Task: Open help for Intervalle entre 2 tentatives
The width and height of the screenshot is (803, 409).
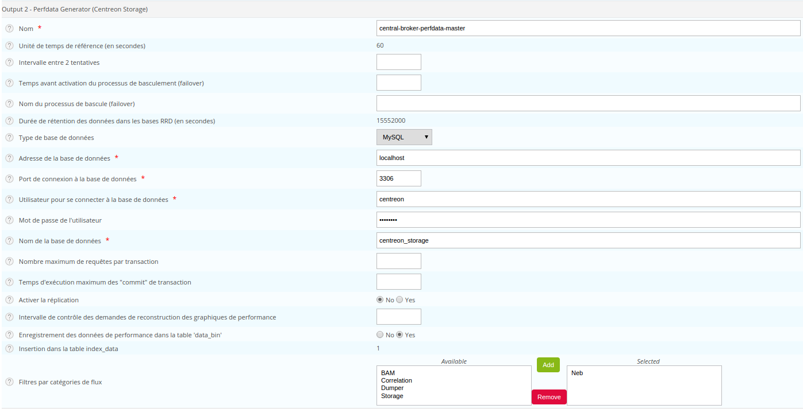Action: pos(9,63)
